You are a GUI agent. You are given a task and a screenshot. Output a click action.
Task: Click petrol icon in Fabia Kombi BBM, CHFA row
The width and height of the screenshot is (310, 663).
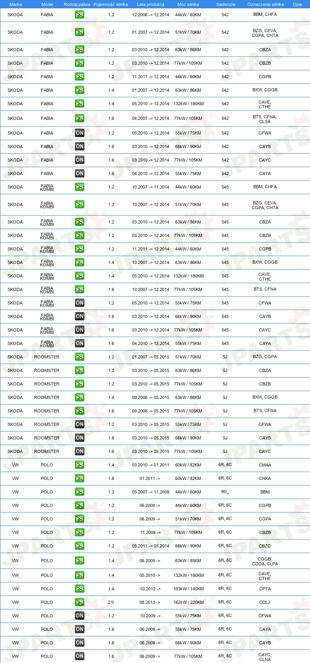80,187
